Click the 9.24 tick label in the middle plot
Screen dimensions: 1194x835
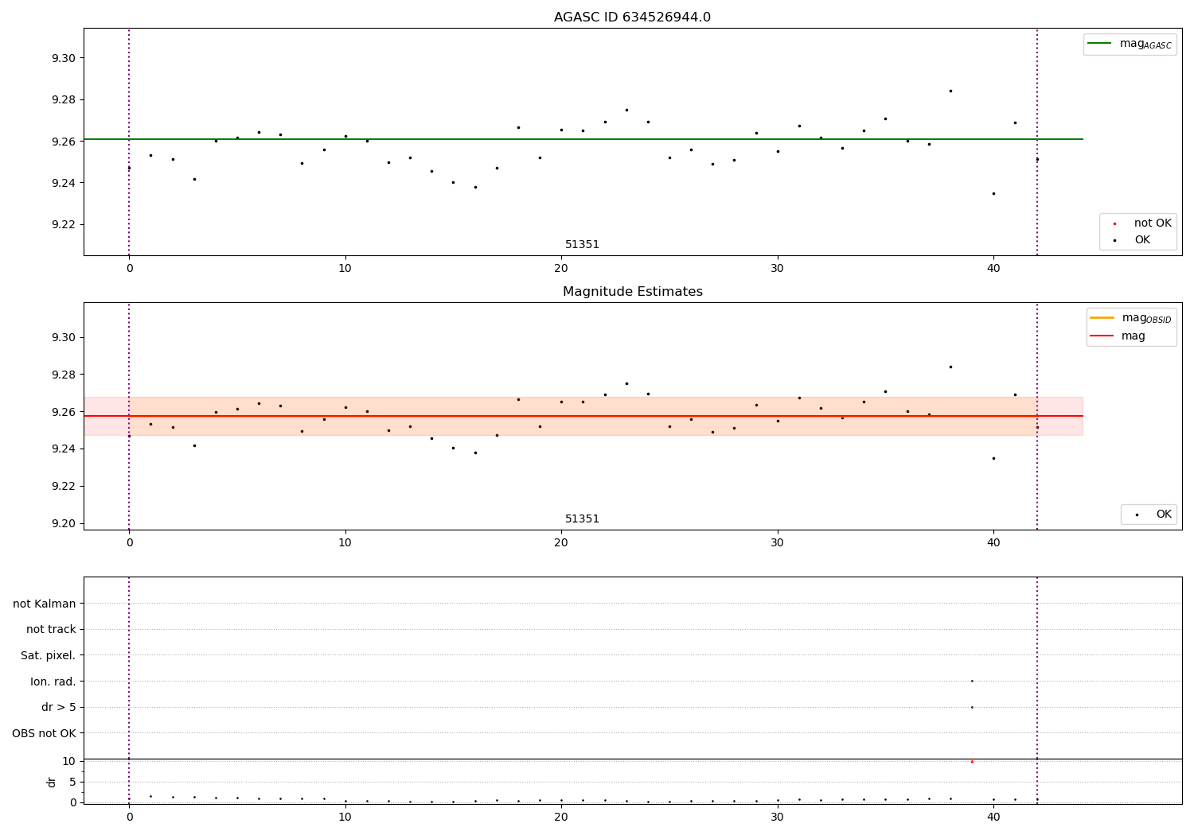(x=64, y=449)
